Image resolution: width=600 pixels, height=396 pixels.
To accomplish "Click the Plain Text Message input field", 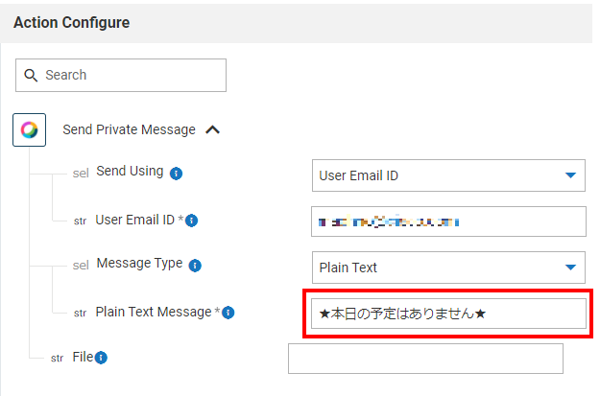I will pyautogui.click(x=448, y=314).
